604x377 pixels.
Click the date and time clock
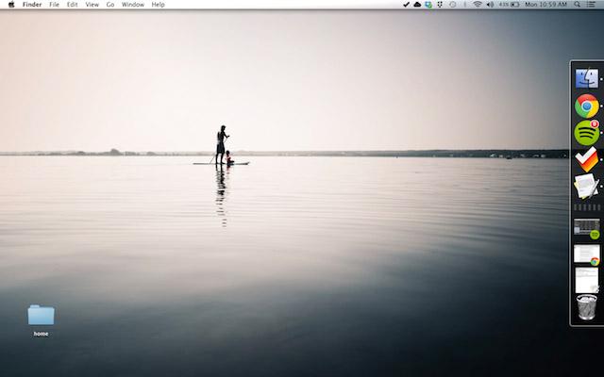tap(545, 5)
